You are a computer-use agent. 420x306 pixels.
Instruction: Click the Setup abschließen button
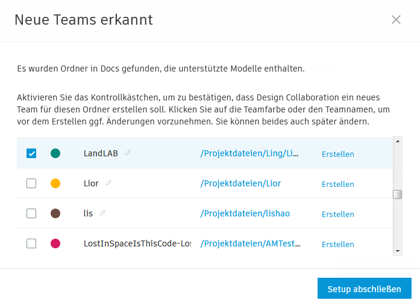364,289
